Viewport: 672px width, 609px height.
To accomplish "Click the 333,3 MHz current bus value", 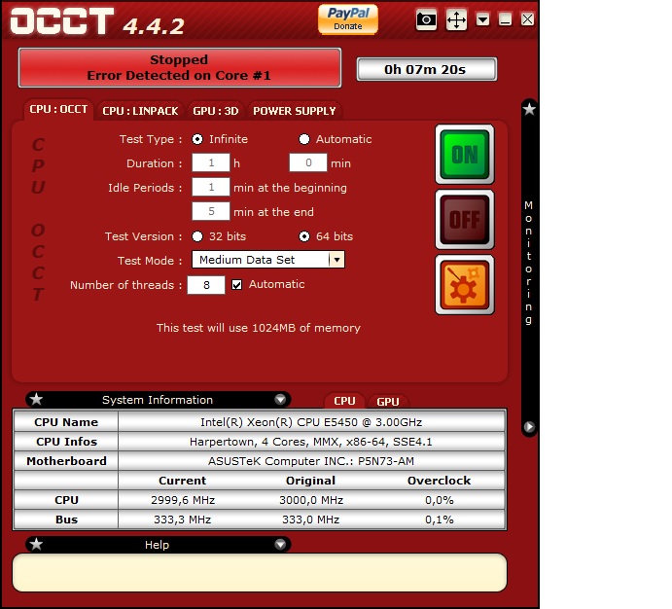I will tap(183, 519).
